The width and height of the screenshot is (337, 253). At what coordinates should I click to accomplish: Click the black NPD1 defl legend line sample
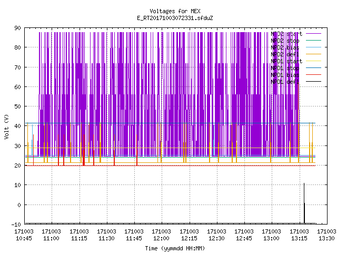(x=314, y=82)
